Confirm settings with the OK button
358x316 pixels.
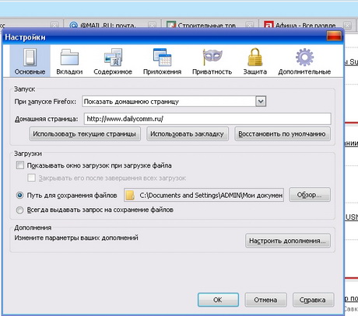coord(218,300)
